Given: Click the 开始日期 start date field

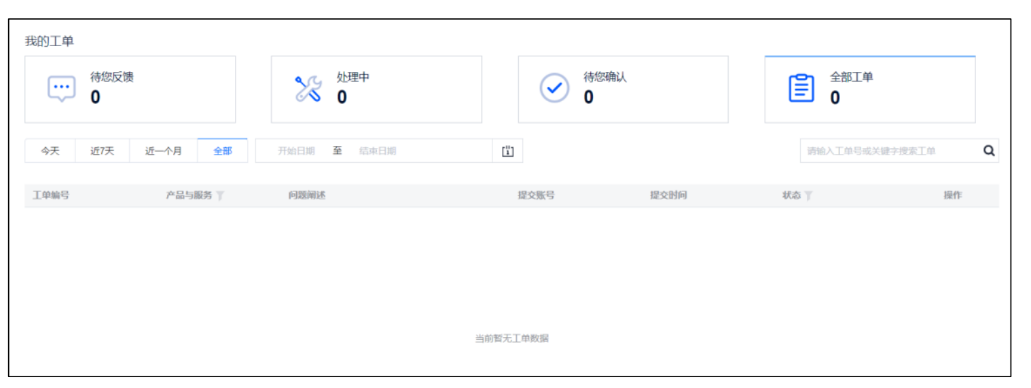Looking at the screenshot, I should 296,151.
